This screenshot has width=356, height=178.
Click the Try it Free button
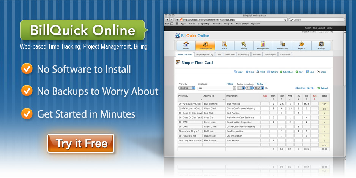tap(81, 143)
